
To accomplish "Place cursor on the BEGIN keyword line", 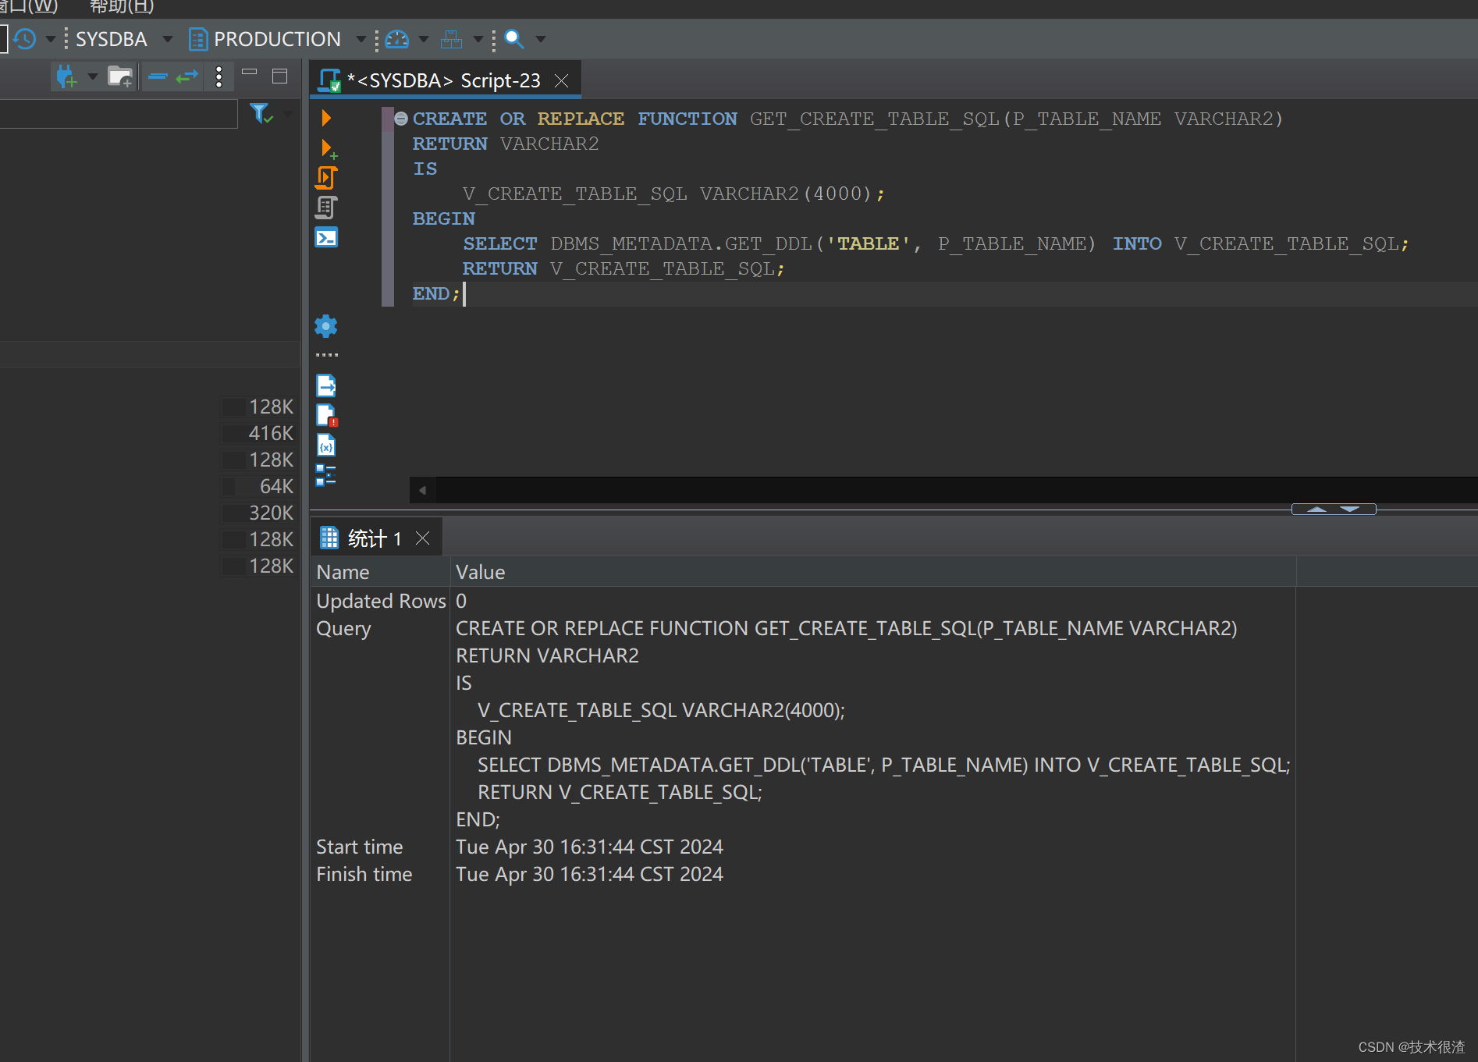I will 443,218.
